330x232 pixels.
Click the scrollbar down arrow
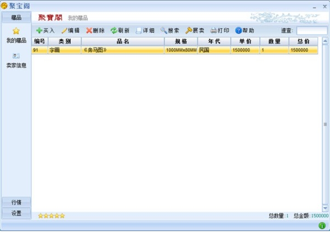(x=325, y=208)
